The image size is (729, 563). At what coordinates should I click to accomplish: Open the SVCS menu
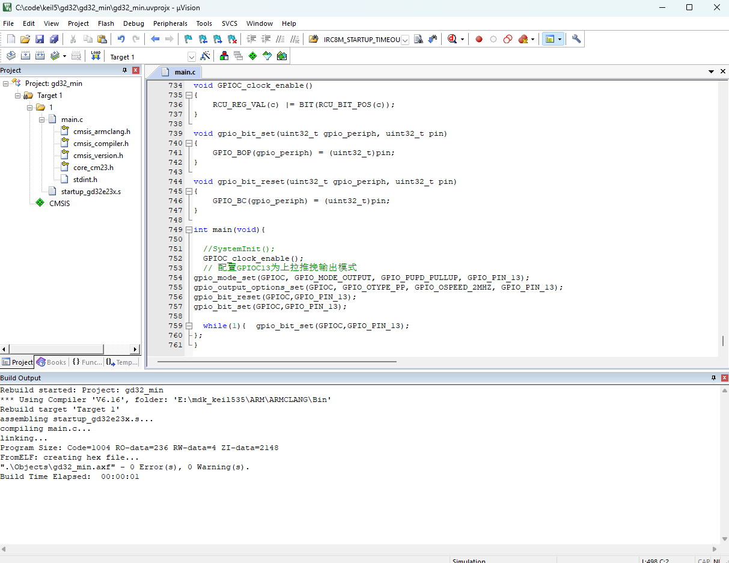(x=230, y=23)
